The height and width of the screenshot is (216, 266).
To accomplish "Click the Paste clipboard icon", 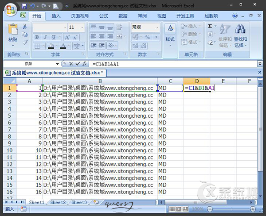I will tap(13, 29).
